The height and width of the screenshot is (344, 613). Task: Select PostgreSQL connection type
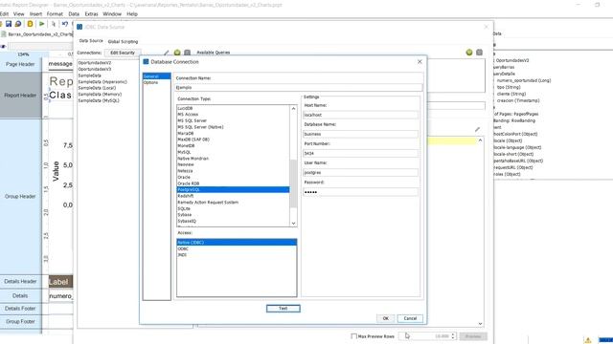pos(233,189)
